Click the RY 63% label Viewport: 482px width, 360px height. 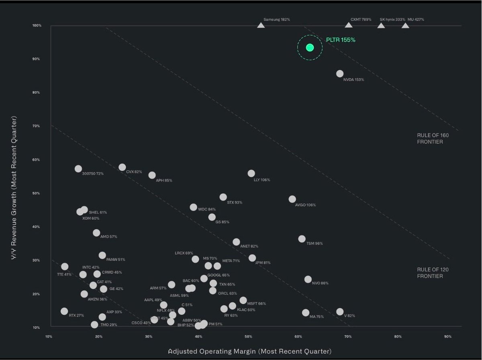[x=231, y=315]
